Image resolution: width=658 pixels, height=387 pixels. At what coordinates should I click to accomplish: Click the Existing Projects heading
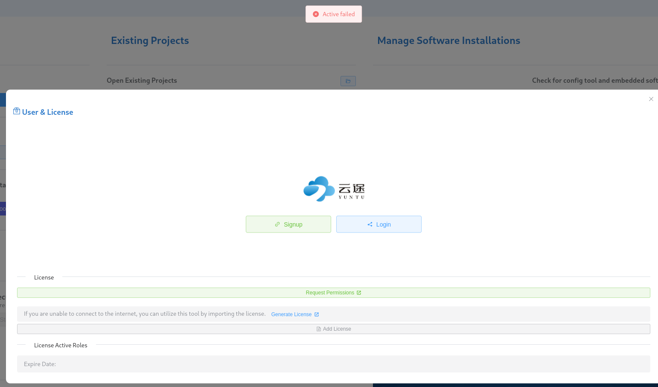pyautogui.click(x=150, y=41)
